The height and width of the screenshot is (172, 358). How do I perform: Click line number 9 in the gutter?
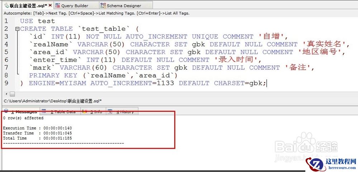pos(6,83)
